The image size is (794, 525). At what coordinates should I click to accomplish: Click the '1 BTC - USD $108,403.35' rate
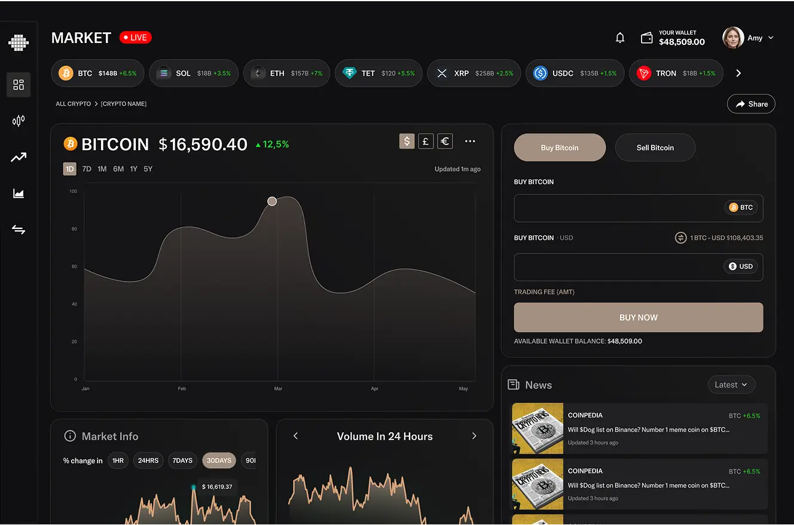click(x=726, y=237)
